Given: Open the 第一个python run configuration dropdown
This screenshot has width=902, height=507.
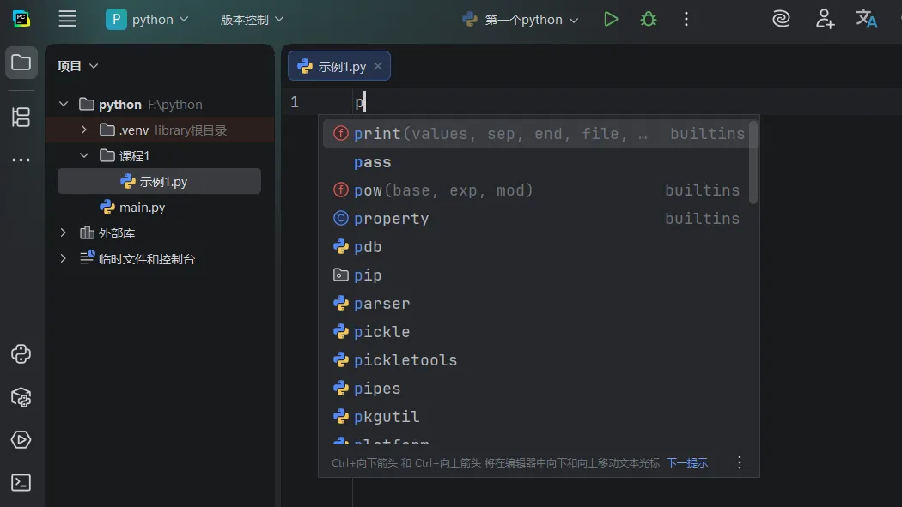Looking at the screenshot, I should tap(520, 20).
